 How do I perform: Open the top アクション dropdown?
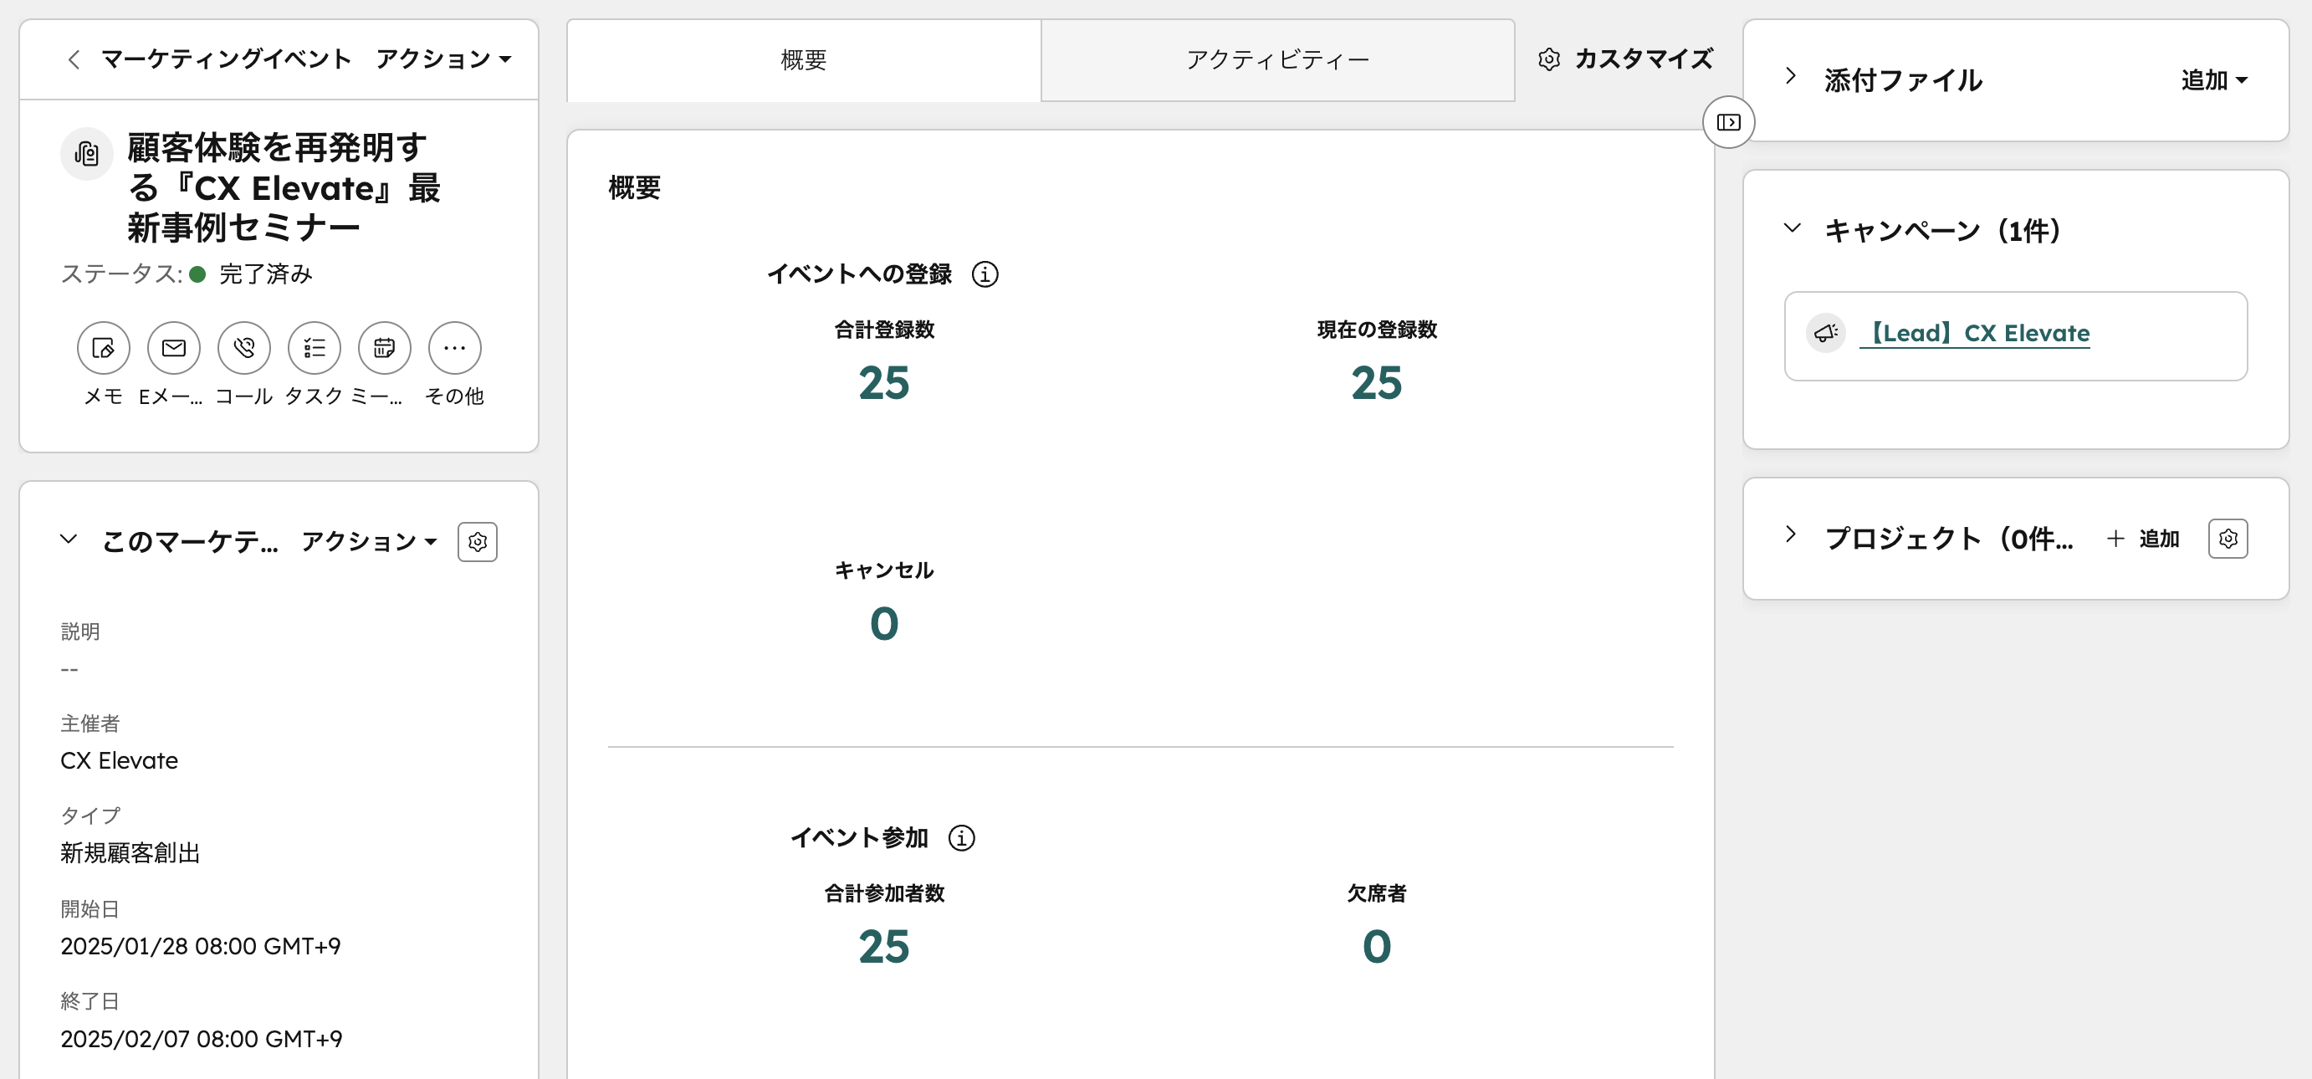[444, 59]
